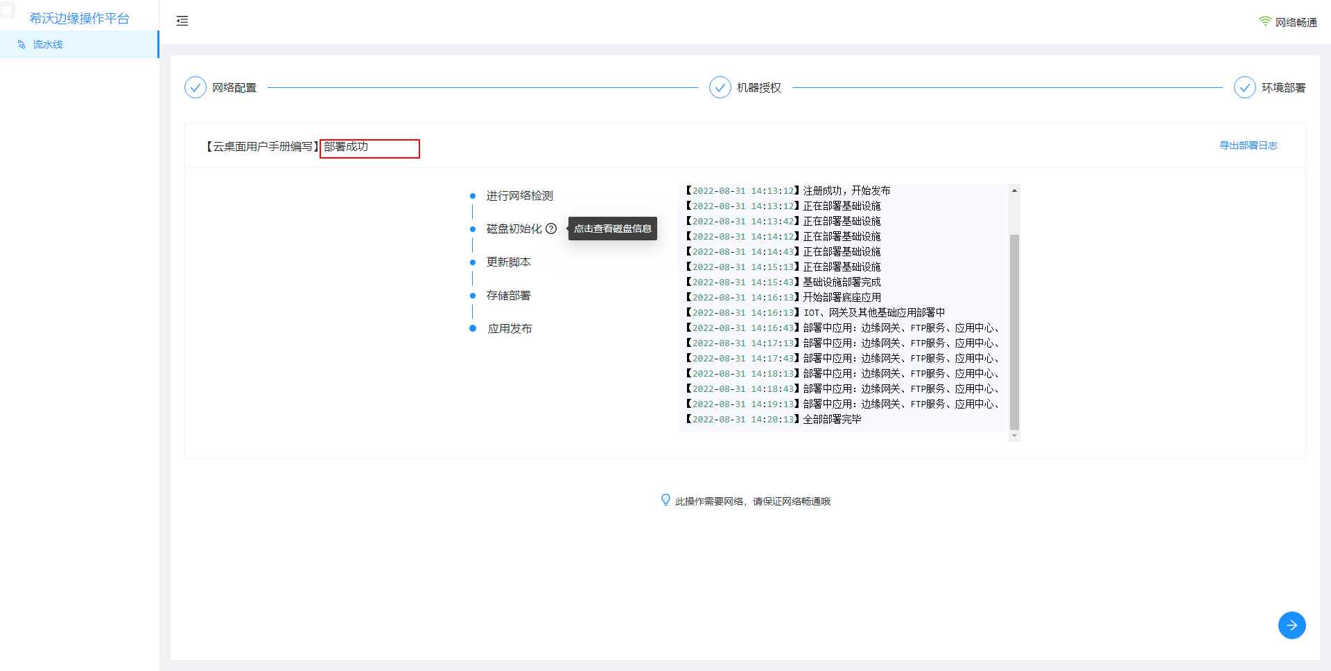Select the 更新脚本 timeline step
This screenshot has height=671, width=1331.
coord(508,262)
